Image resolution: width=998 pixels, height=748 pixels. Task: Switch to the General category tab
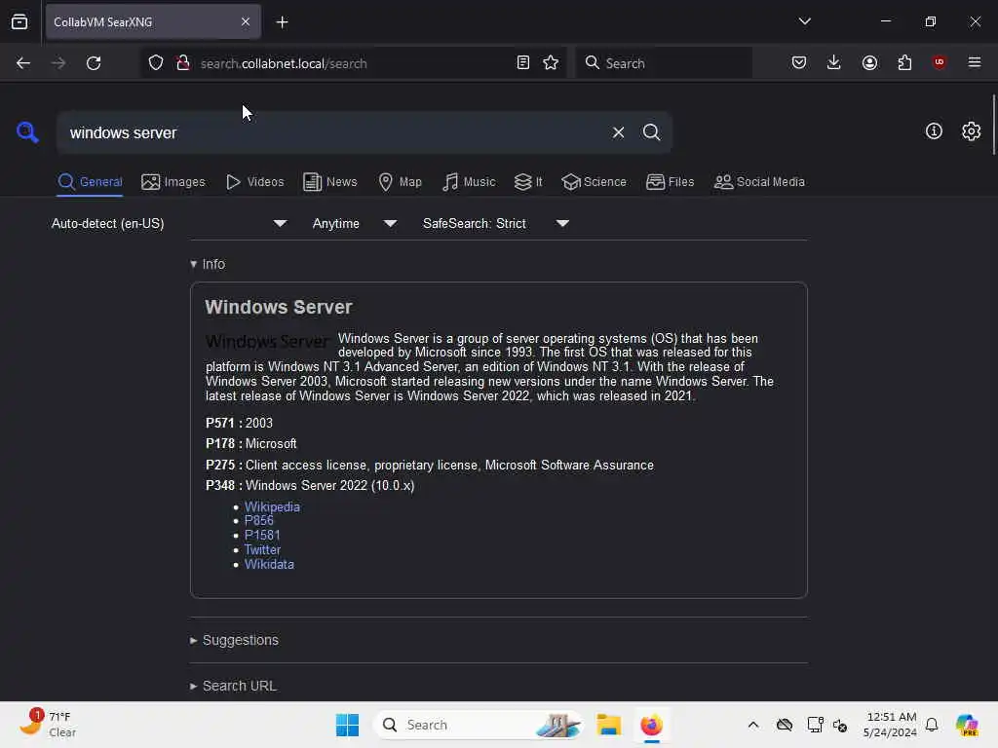point(90,182)
